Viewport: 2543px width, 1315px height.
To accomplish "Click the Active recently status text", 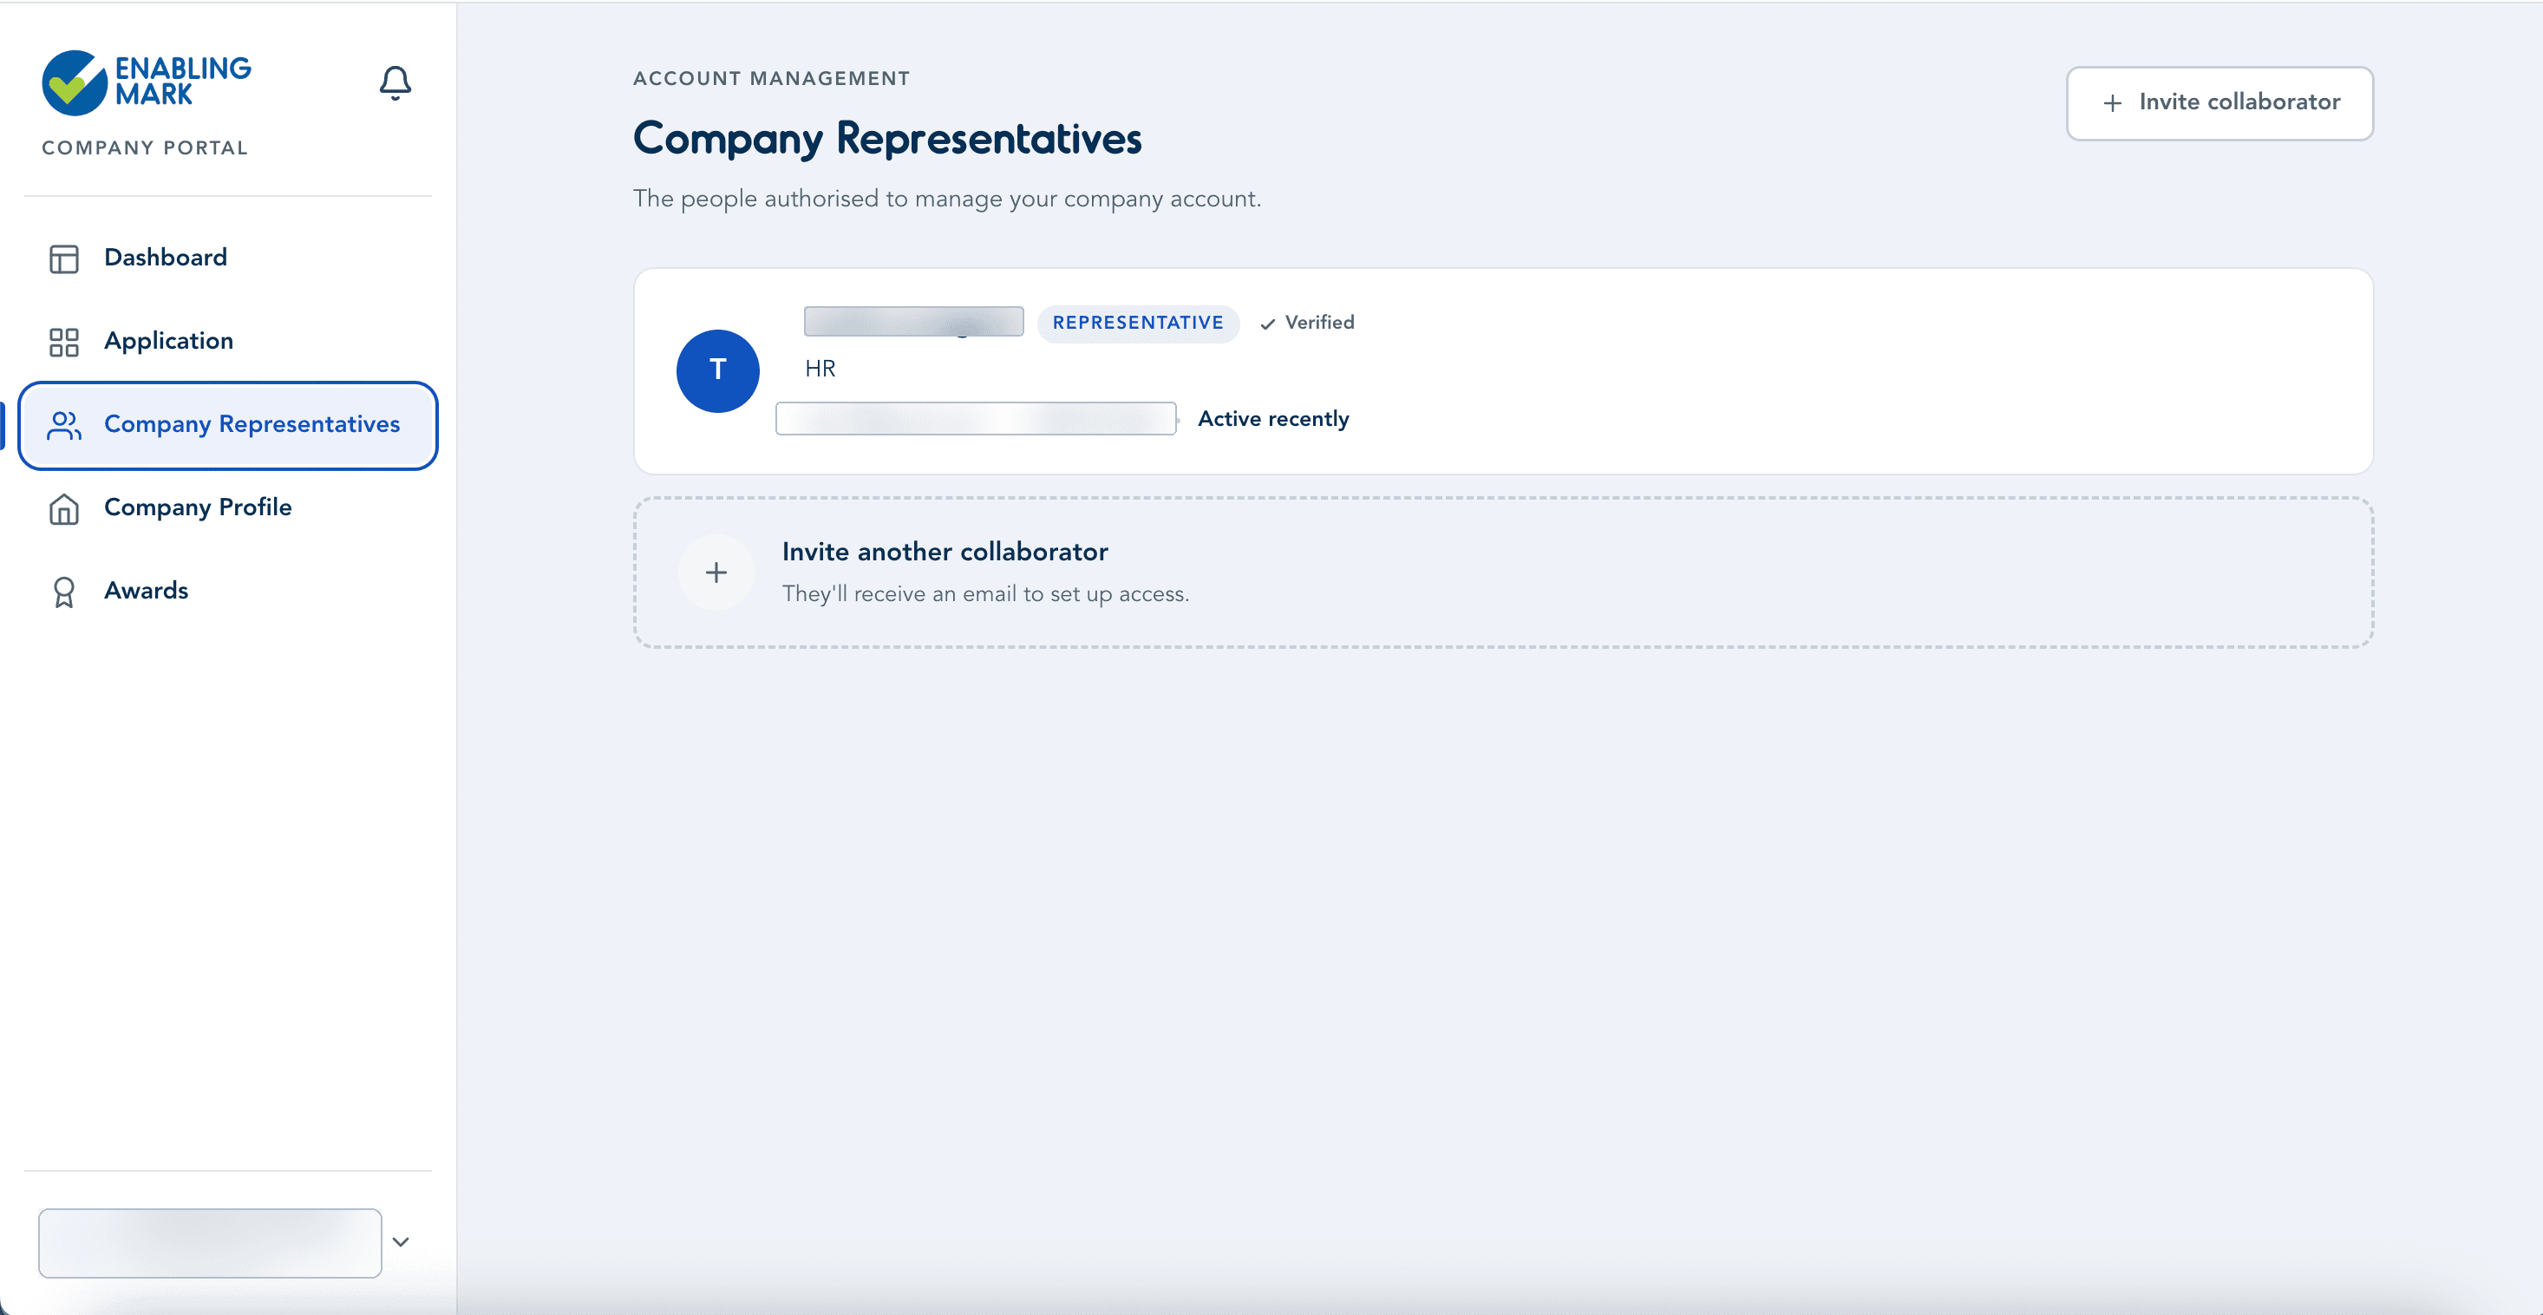I will pyautogui.click(x=1273, y=419).
